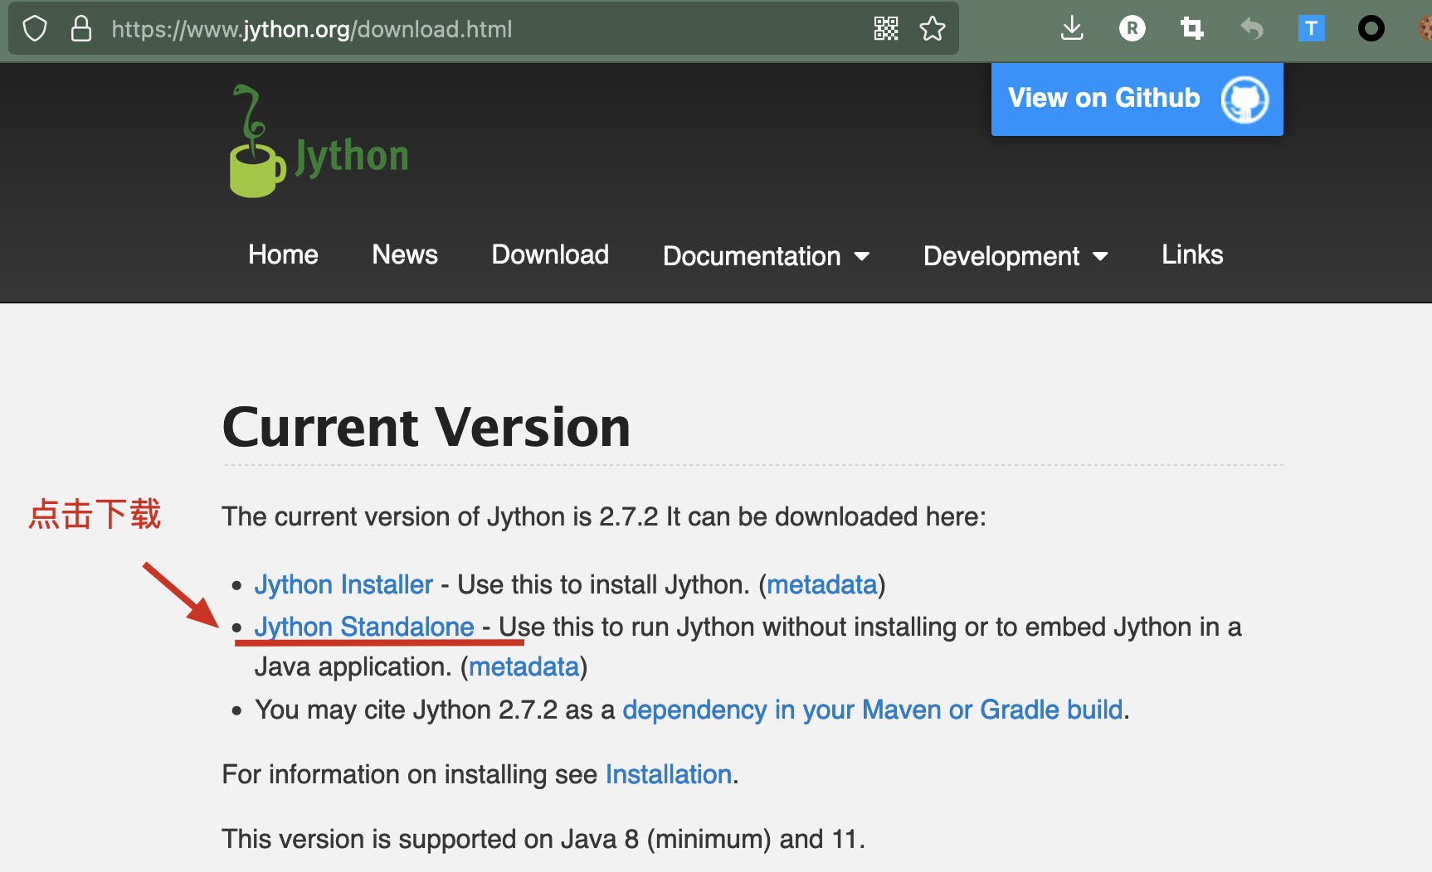Open the Links navigation item
Image resolution: width=1432 pixels, height=872 pixels.
coord(1191,255)
